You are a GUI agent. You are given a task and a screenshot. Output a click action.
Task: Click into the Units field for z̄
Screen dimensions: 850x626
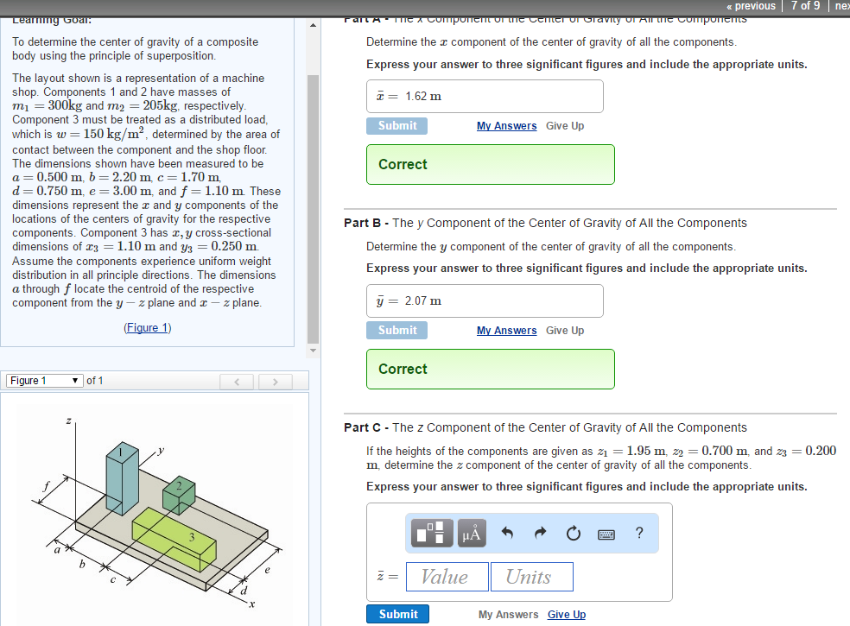tap(531, 576)
